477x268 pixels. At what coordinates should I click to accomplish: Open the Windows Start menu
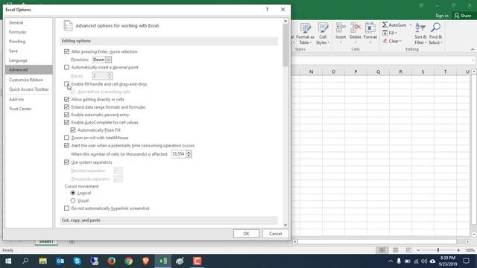8,261
